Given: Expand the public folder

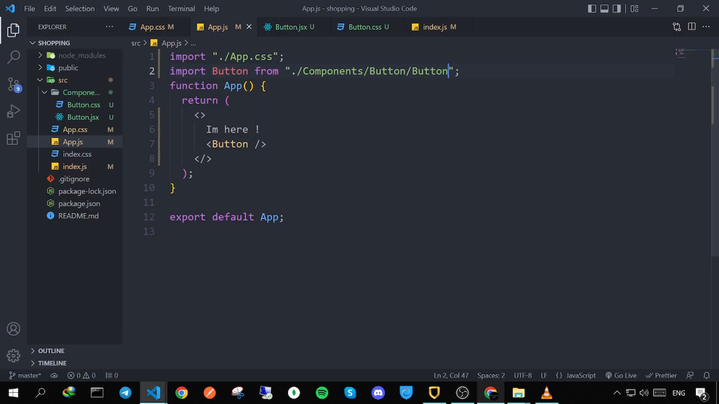Looking at the screenshot, I should pos(40,68).
